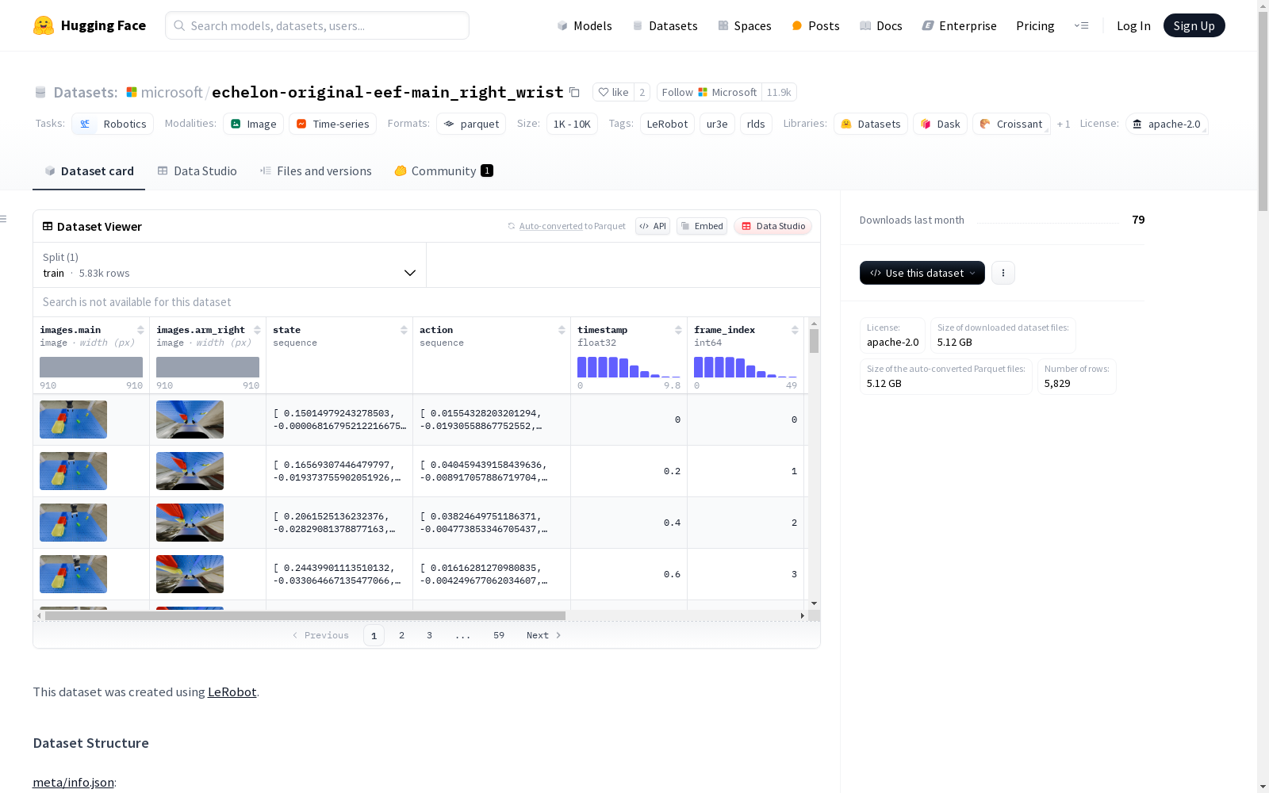Jump to page 59 of the table
The width and height of the screenshot is (1269, 793).
click(499, 635)
